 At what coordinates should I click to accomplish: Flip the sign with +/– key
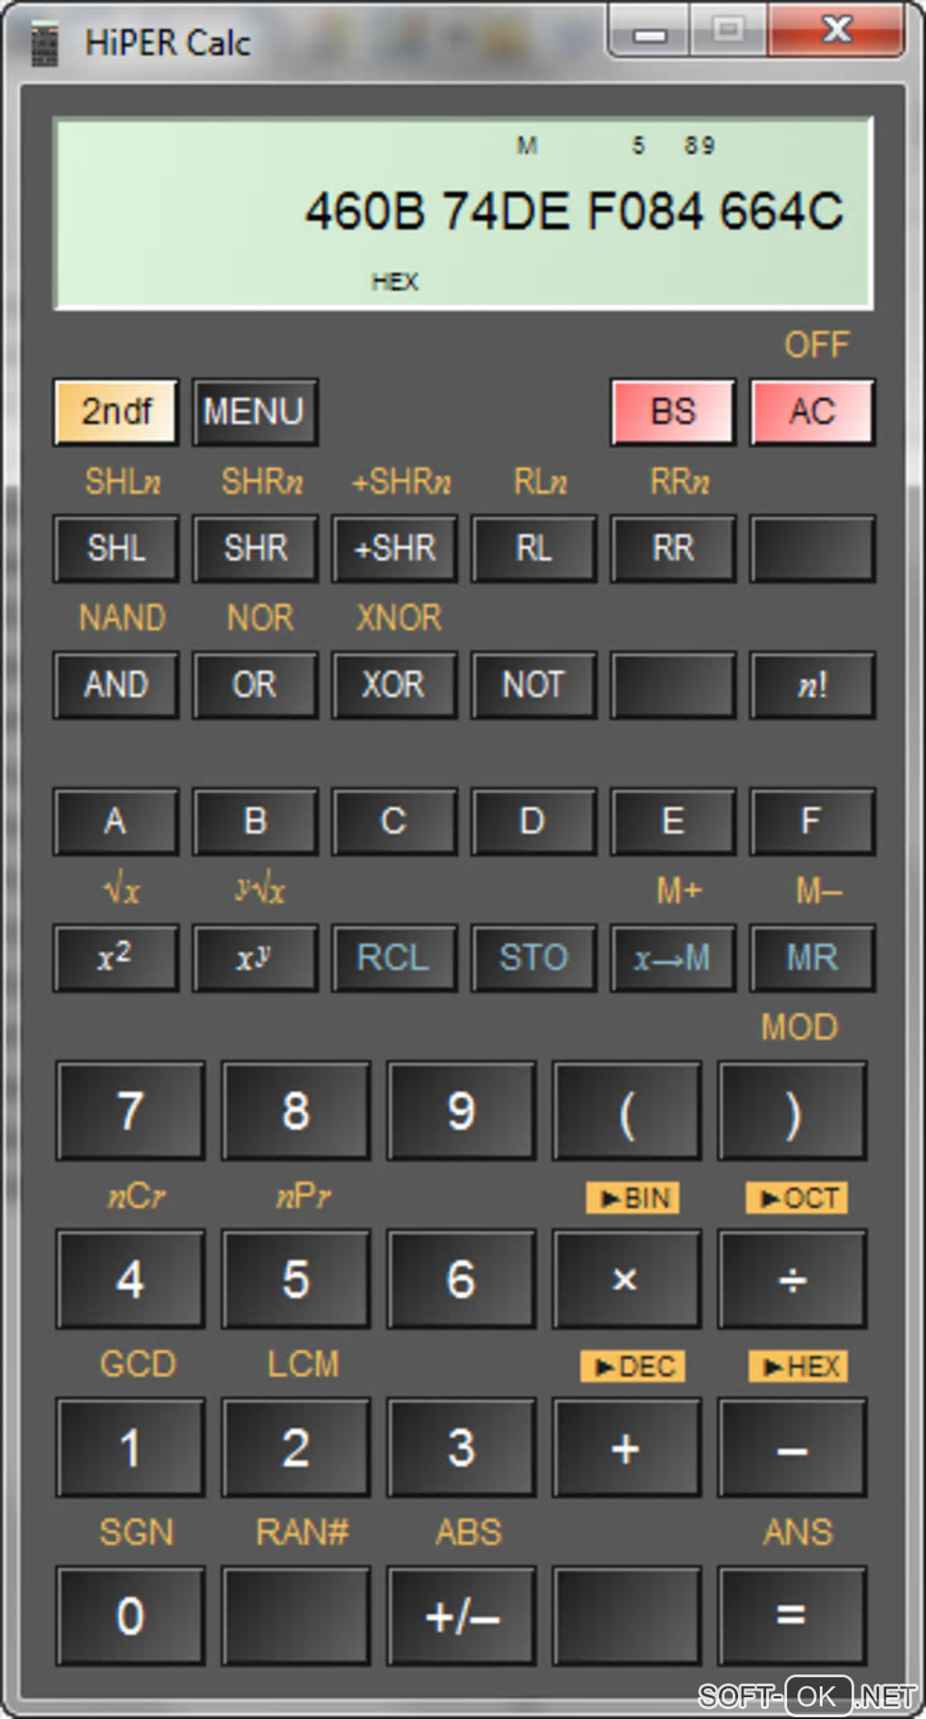click(461, 1615)
